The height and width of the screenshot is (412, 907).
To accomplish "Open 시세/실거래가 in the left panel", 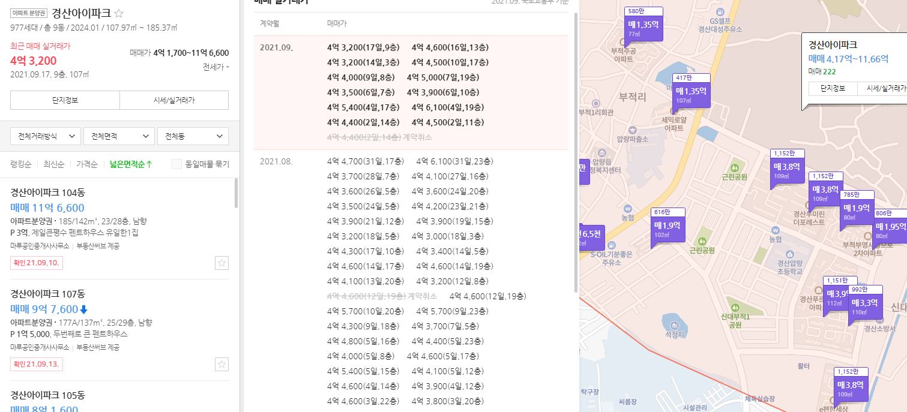I will click(174, 100).
